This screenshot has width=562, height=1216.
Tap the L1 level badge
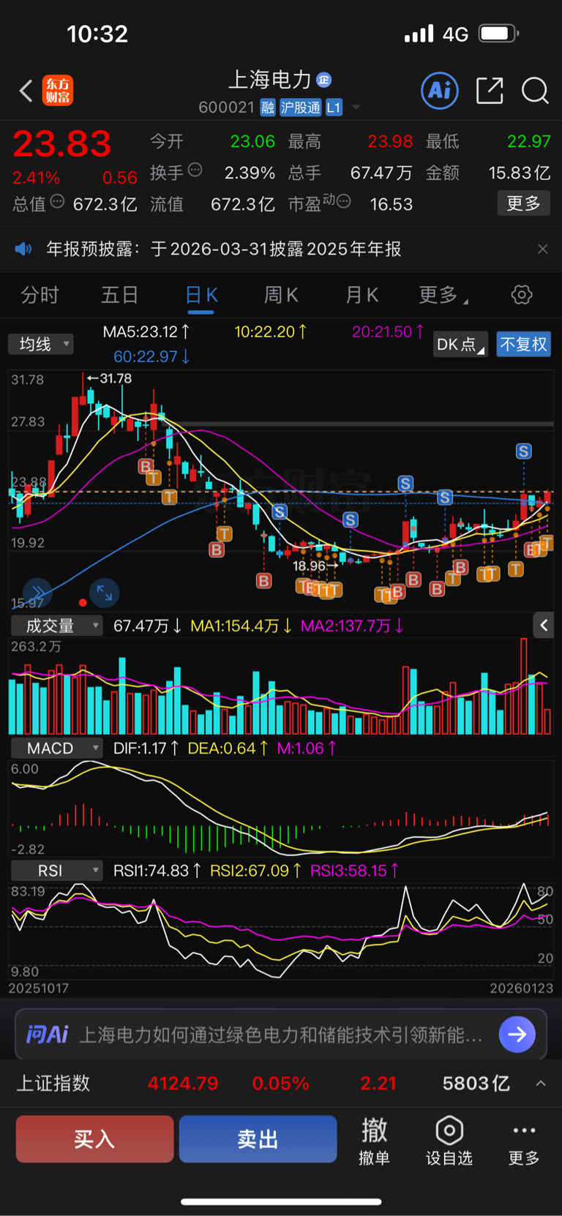coord(334,108)
